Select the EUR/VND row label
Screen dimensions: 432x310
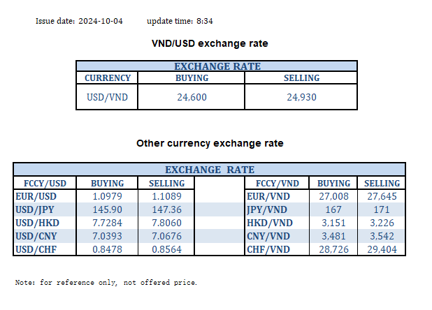click(268, 197)
